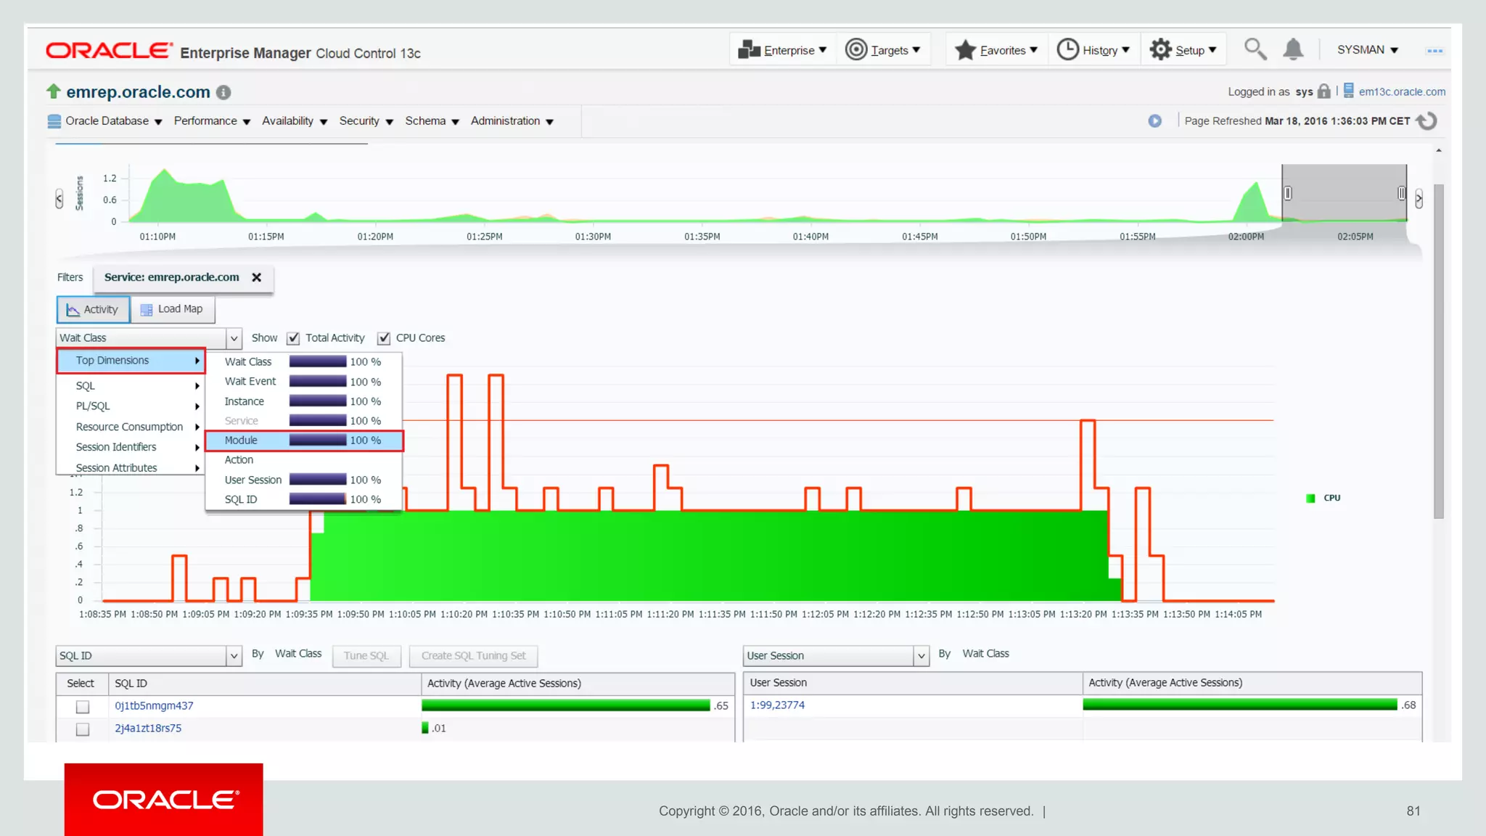Open the User Session dropdown
Viewport: 1486px width, 836px height.
[921, 656]
